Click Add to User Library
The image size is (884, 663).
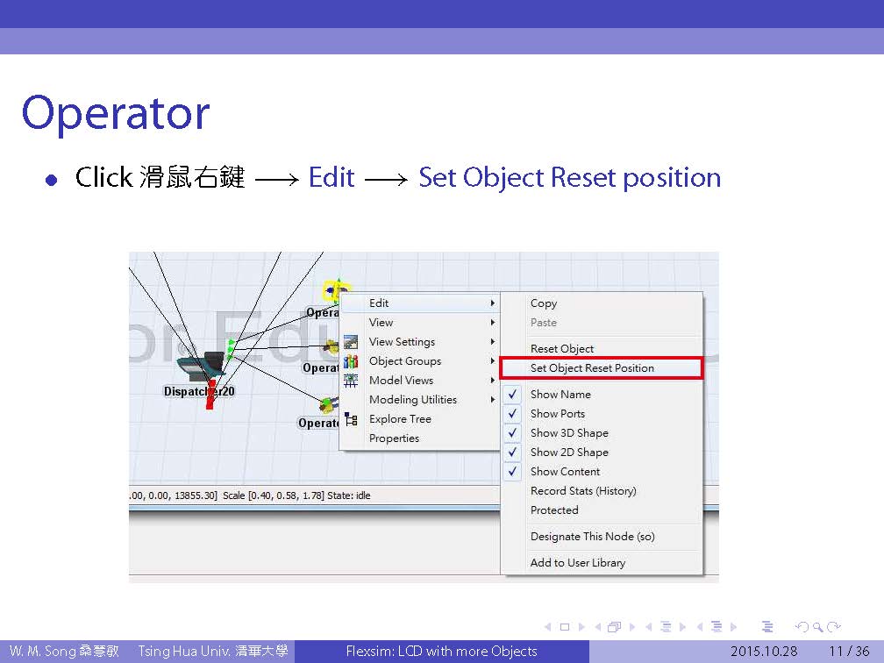[x=578, y=563]
